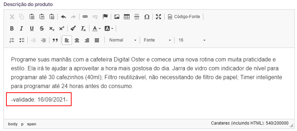The height and width of the screenshot is (131, 297).
Task: Justify the text alignment
Action: (97, 40)
